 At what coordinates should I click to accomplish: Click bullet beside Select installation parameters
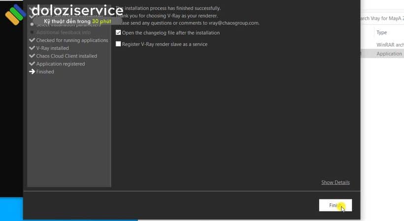click(x=32, y=25)
